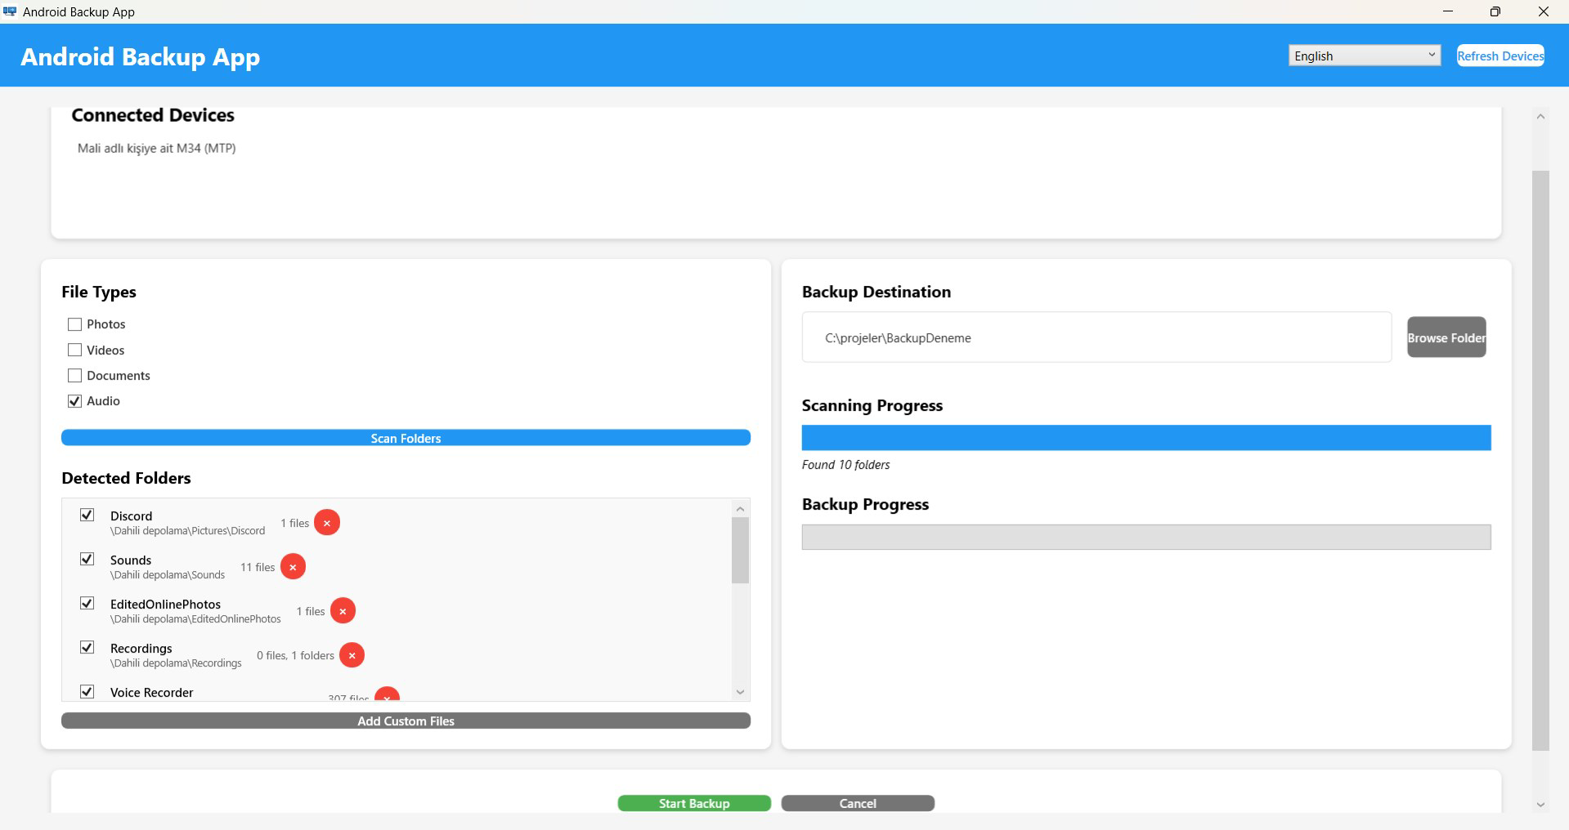Check the Videos file type
The image size is (1569, 830).
pyautogui.click(x=74, y=350)
